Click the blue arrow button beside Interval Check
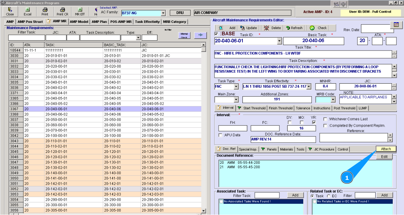Viewport: 404px width, 215px height. pyautogui.click(x=200, y=35)
